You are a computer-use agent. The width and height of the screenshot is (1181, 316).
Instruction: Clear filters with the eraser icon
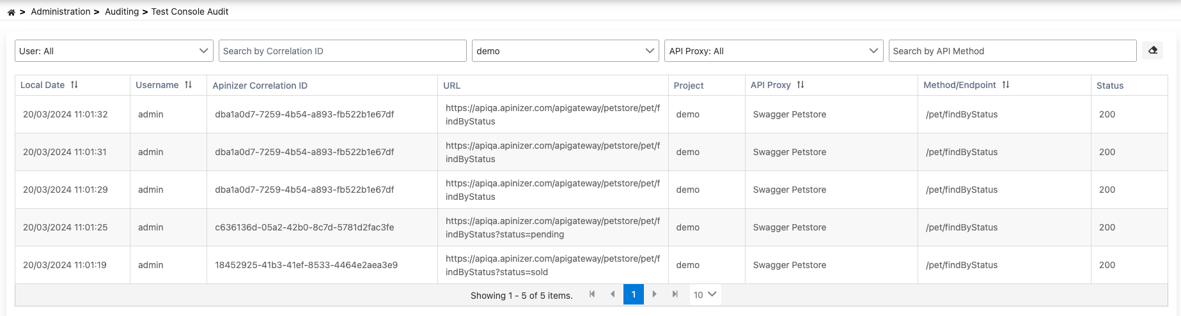pyautogui.click(x=1152, y=50)
